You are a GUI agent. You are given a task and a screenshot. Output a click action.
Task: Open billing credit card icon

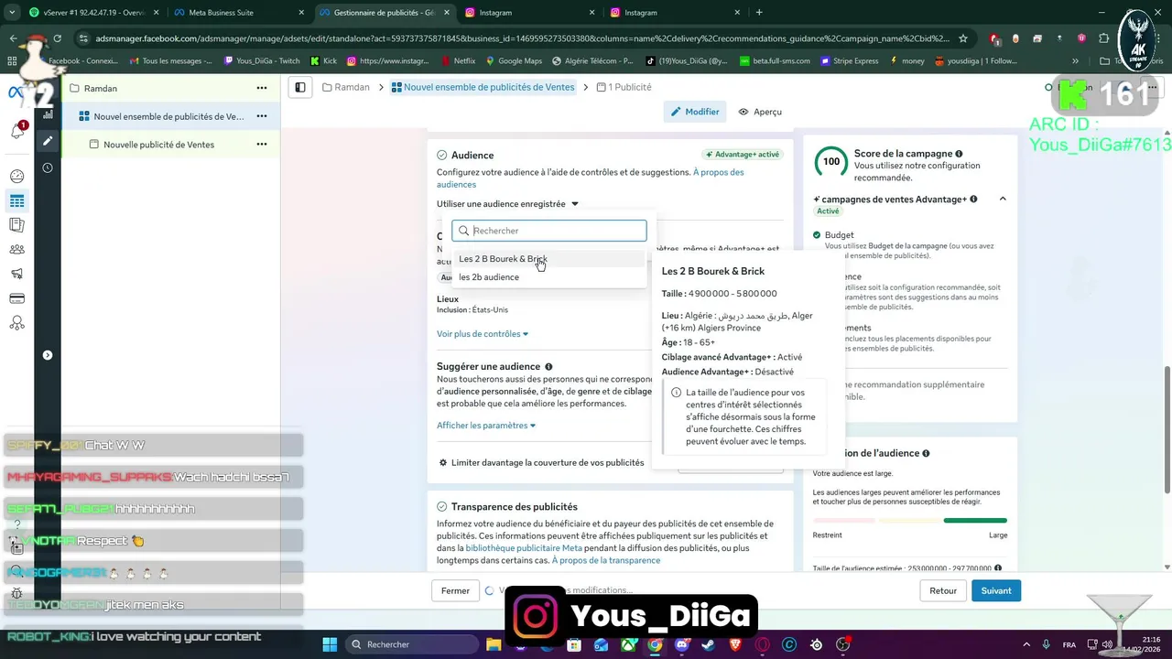pyautogui.click(x=16, y=298)
